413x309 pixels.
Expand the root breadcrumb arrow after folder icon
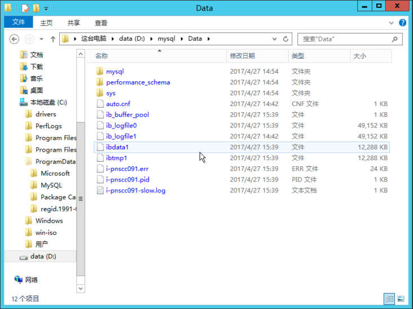click(x=75, y=39)
